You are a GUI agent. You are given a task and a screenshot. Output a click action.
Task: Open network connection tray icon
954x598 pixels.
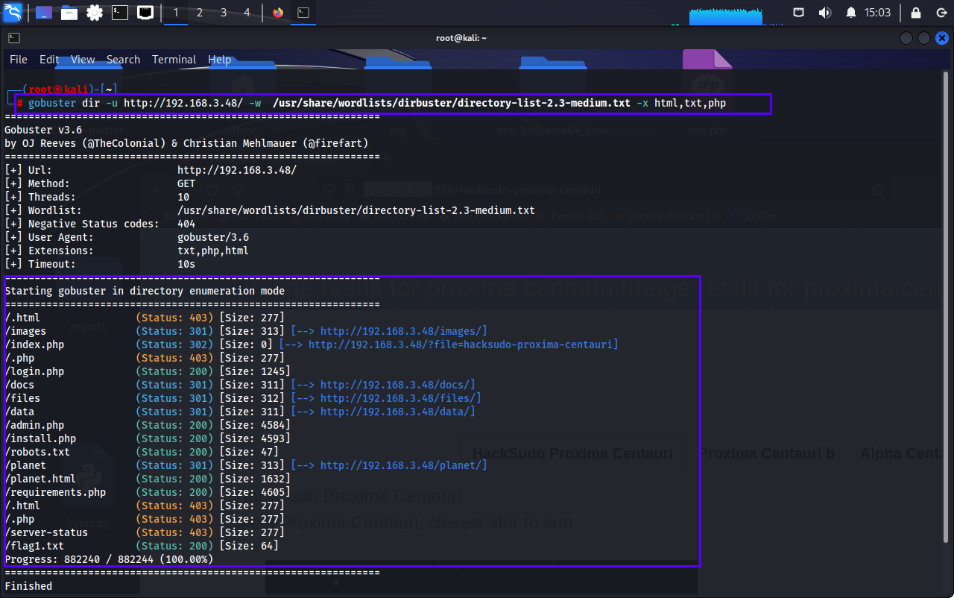pos(799,13)
